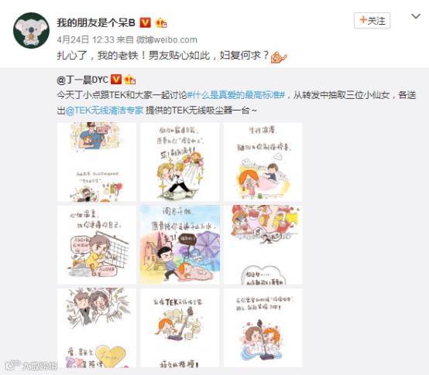Image resolution: width=429 pixels, height=375 pixels.
Task: Open hashtag #什么是真爱的最高标准#
Action: point(236,95)
